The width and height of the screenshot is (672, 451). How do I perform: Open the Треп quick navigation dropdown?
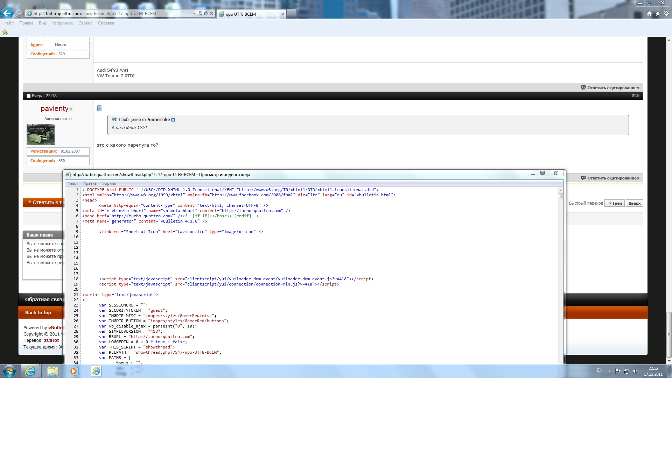point(615,203)
